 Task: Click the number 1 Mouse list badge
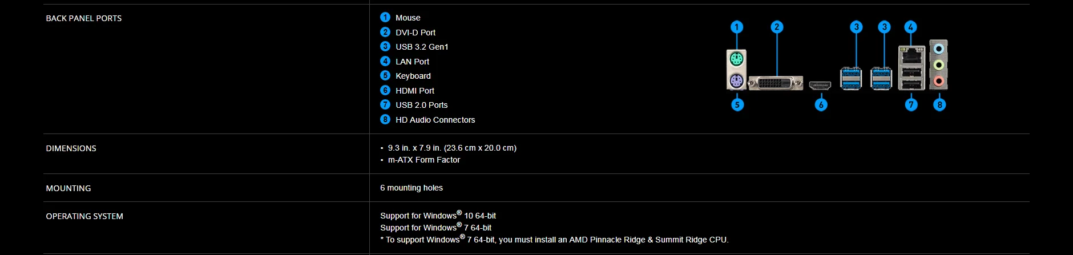[385, 17]
